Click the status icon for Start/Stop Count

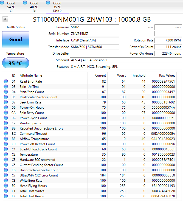point(6,92)
